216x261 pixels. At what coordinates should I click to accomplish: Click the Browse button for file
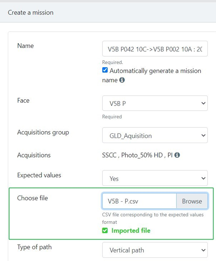(x=192, y=201)
